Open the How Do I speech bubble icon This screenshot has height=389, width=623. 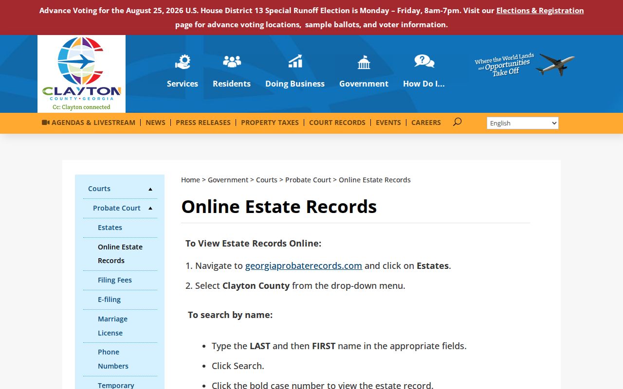(x=424, y=61)
